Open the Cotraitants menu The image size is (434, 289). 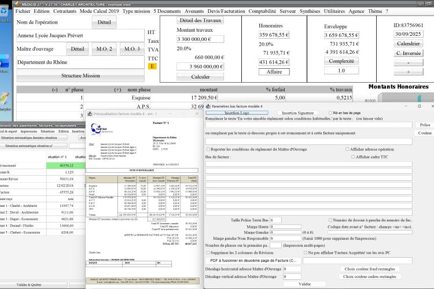tap(65, 12)
